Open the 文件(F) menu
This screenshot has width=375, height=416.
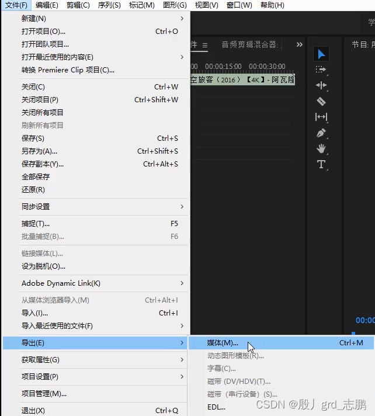coord(16,5)
